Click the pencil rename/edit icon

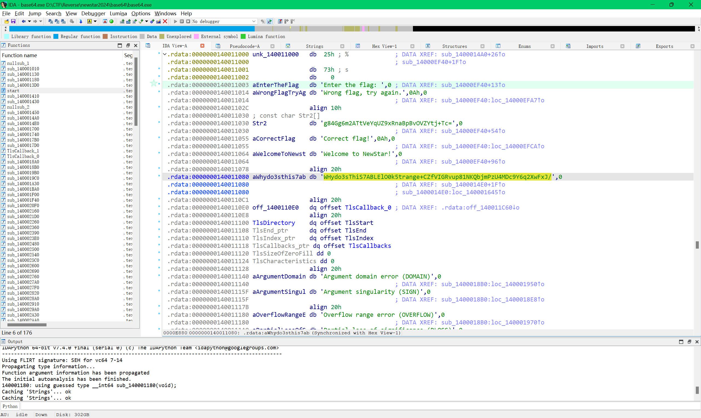(x=158, y=21)
